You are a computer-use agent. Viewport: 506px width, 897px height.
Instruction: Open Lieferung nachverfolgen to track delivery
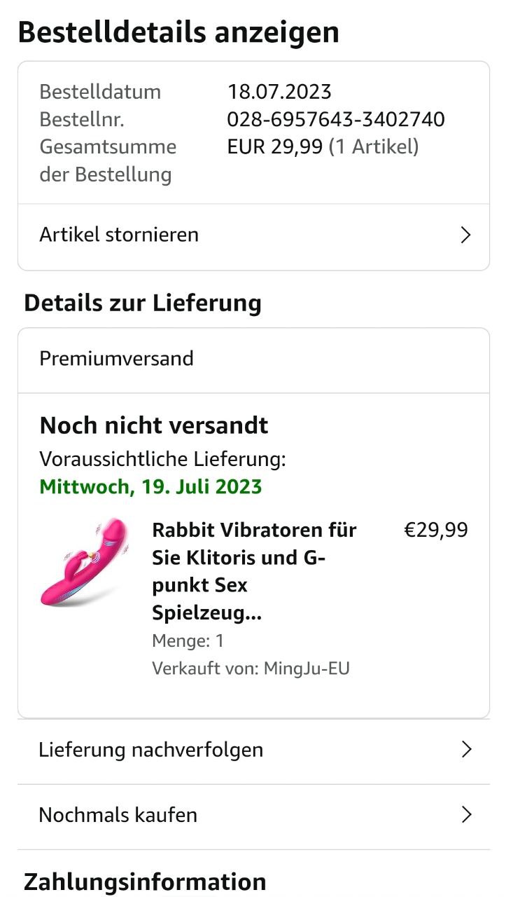151,750
